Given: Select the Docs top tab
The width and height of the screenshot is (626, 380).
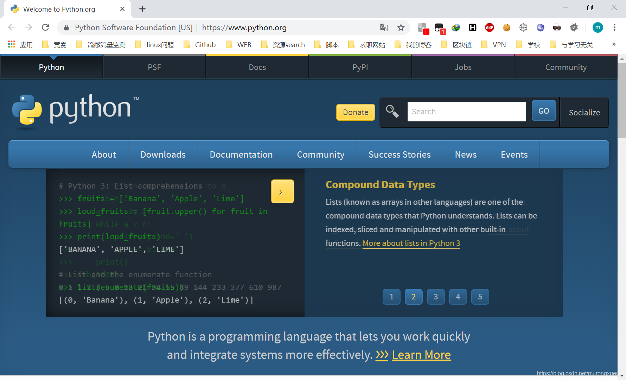Looking at the screenshot, I should coord(257,67).
